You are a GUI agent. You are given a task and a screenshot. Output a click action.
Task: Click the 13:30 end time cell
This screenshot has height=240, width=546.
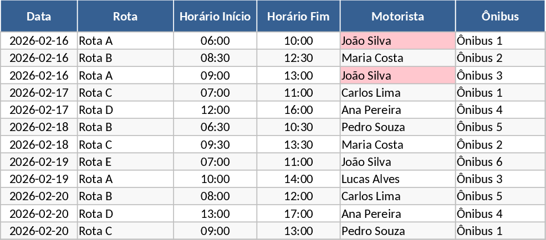pyautogui.click(x=298, y=145)
